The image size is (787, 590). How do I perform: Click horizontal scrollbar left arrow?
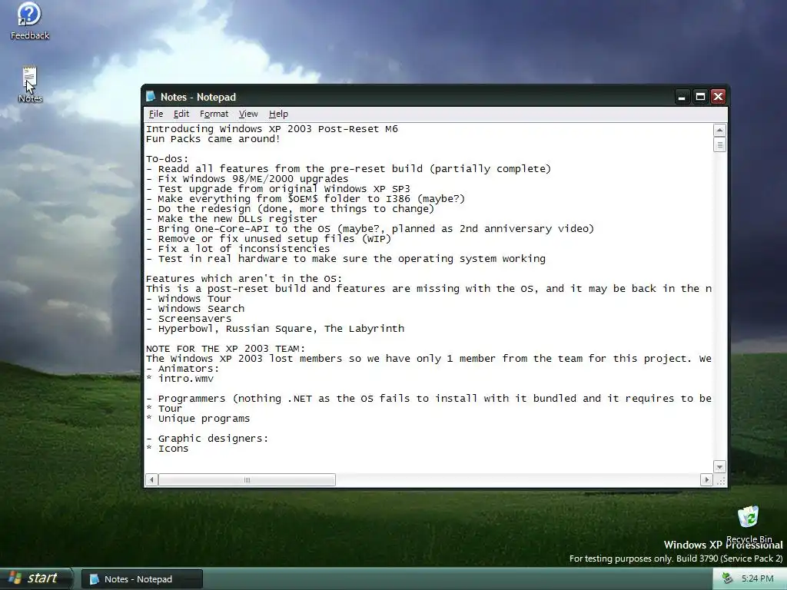click(x=151, y=479)
